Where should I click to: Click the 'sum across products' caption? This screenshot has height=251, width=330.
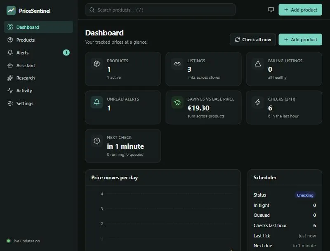(x=206, y=116)
